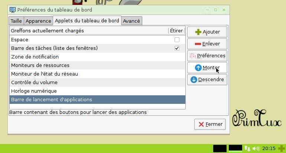Click the 20:15 clock in taskbar
The image size is (286, 153).
269,148
